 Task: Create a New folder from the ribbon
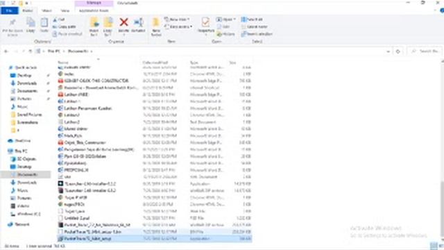pyautogui.click(x=156, y=26)
